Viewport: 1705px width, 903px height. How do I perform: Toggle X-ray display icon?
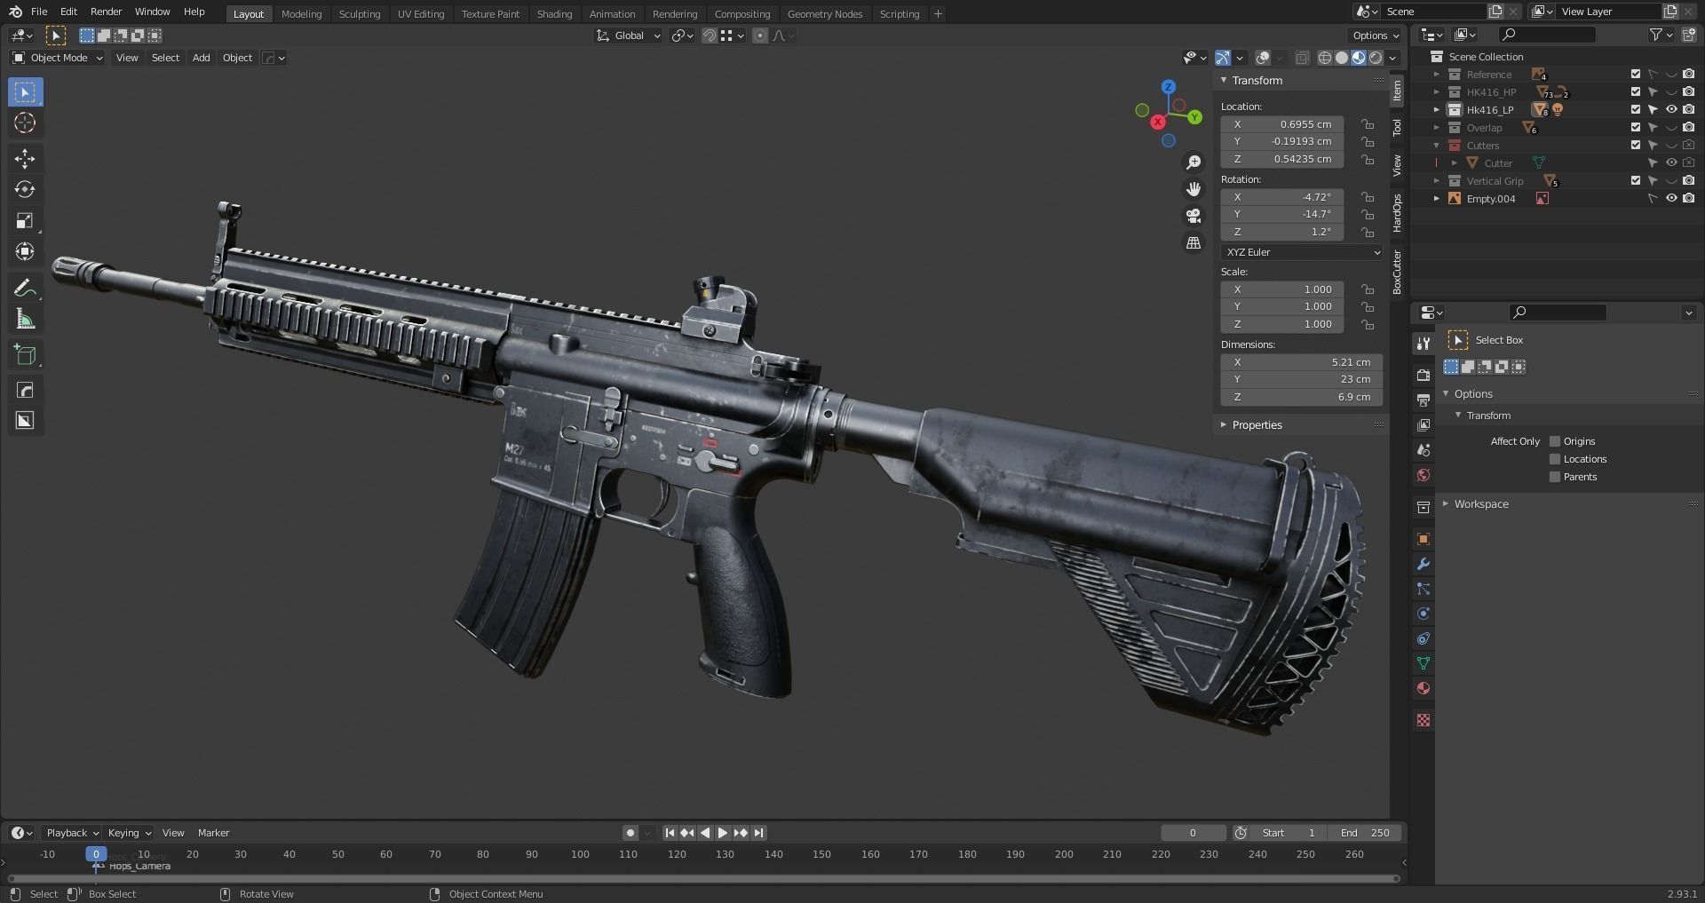1302,58
